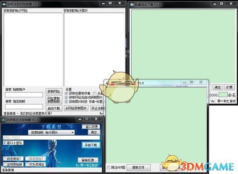This screenshot has height=174, width=238.
Task: Minimize the V1.0 extraction window
Action: (185, 82)
